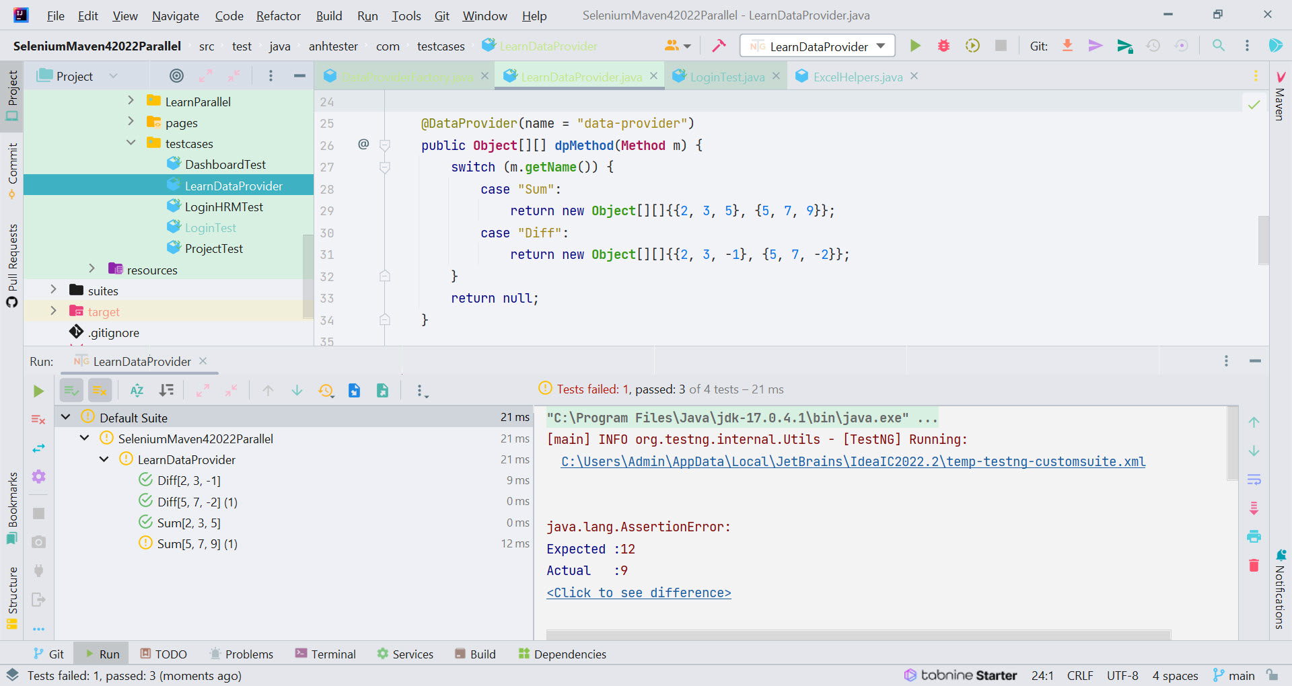
Task: Switch to LoginTest.java editor tab
Action: [727, 77]
